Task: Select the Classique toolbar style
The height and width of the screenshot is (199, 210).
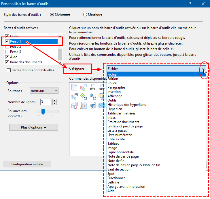Action: [85, 14]
